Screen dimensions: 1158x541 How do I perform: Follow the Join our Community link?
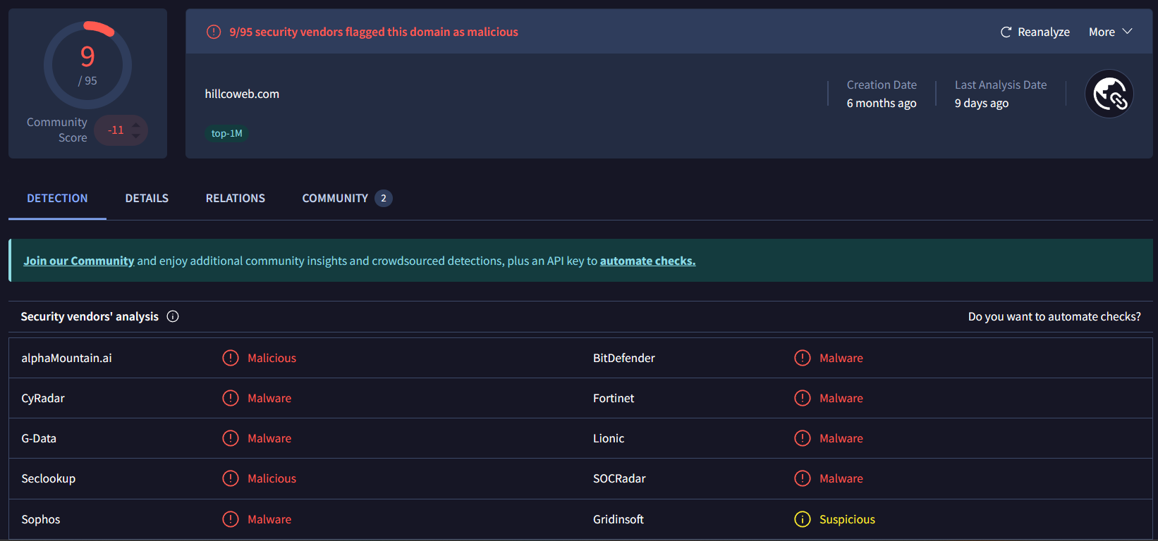coord(78,261)
